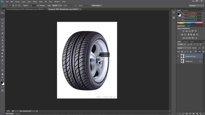This screenshot has width=205, height=115.
Task: Toggle Quick Mask mode
Action: (x=2, y=87)
